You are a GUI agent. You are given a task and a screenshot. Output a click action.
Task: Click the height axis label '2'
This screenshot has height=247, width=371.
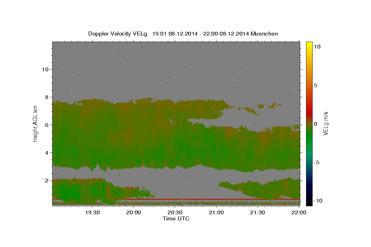pos(47,181)
